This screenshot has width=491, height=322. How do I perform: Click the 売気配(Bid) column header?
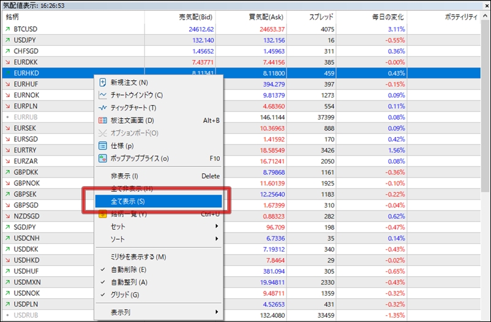180,17
